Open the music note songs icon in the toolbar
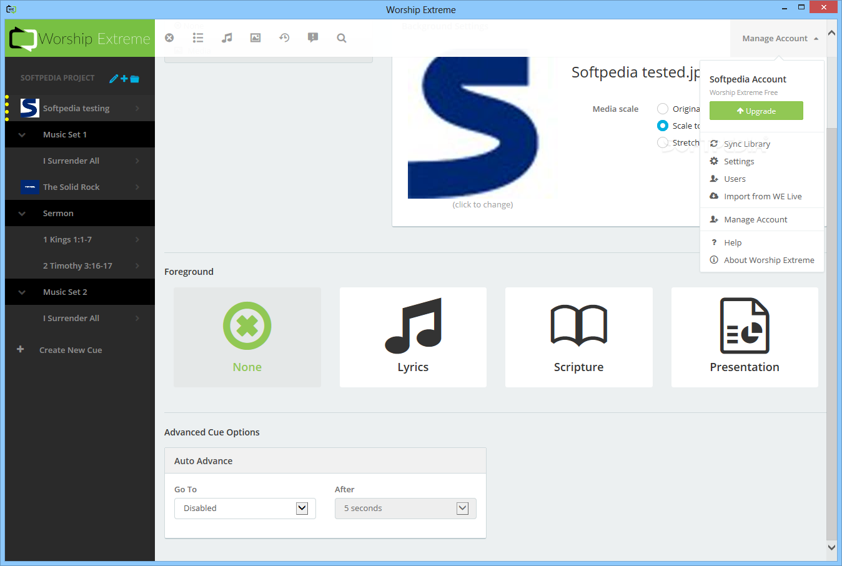Viewport: 842px width, 566px height. point(227,37)
